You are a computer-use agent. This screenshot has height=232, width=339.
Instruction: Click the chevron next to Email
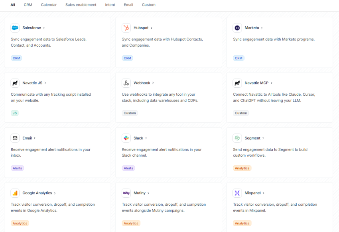pos(35,138)
